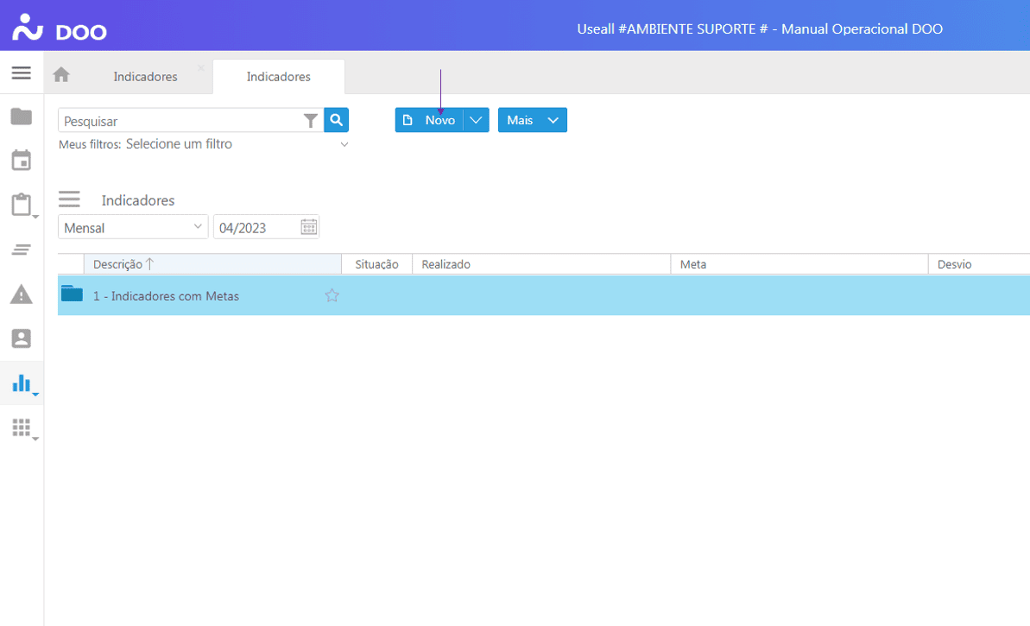1030x626 pixels.
Task: Click the clipboard icon in the sidebar
Action: [22, 206]
